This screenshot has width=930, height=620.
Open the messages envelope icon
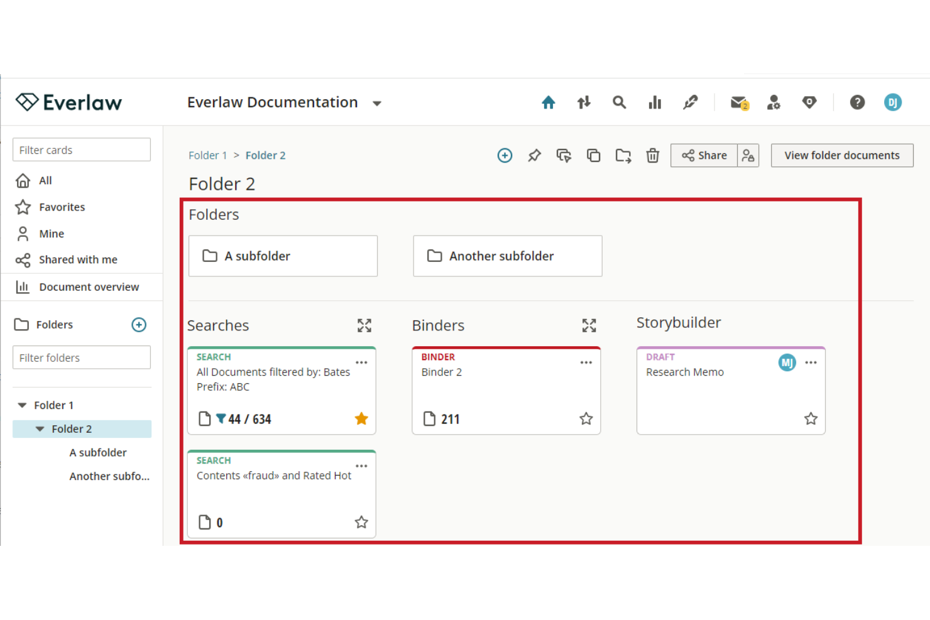[739, 102]
